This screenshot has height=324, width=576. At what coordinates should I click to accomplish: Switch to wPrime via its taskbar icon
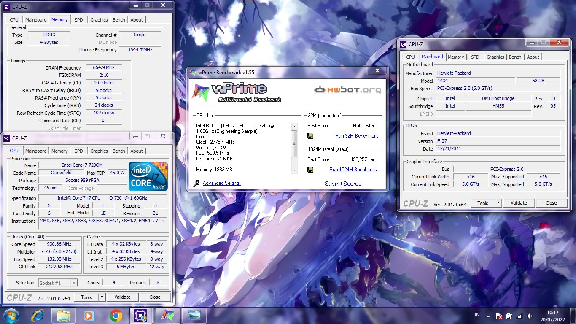coord(168,315)
